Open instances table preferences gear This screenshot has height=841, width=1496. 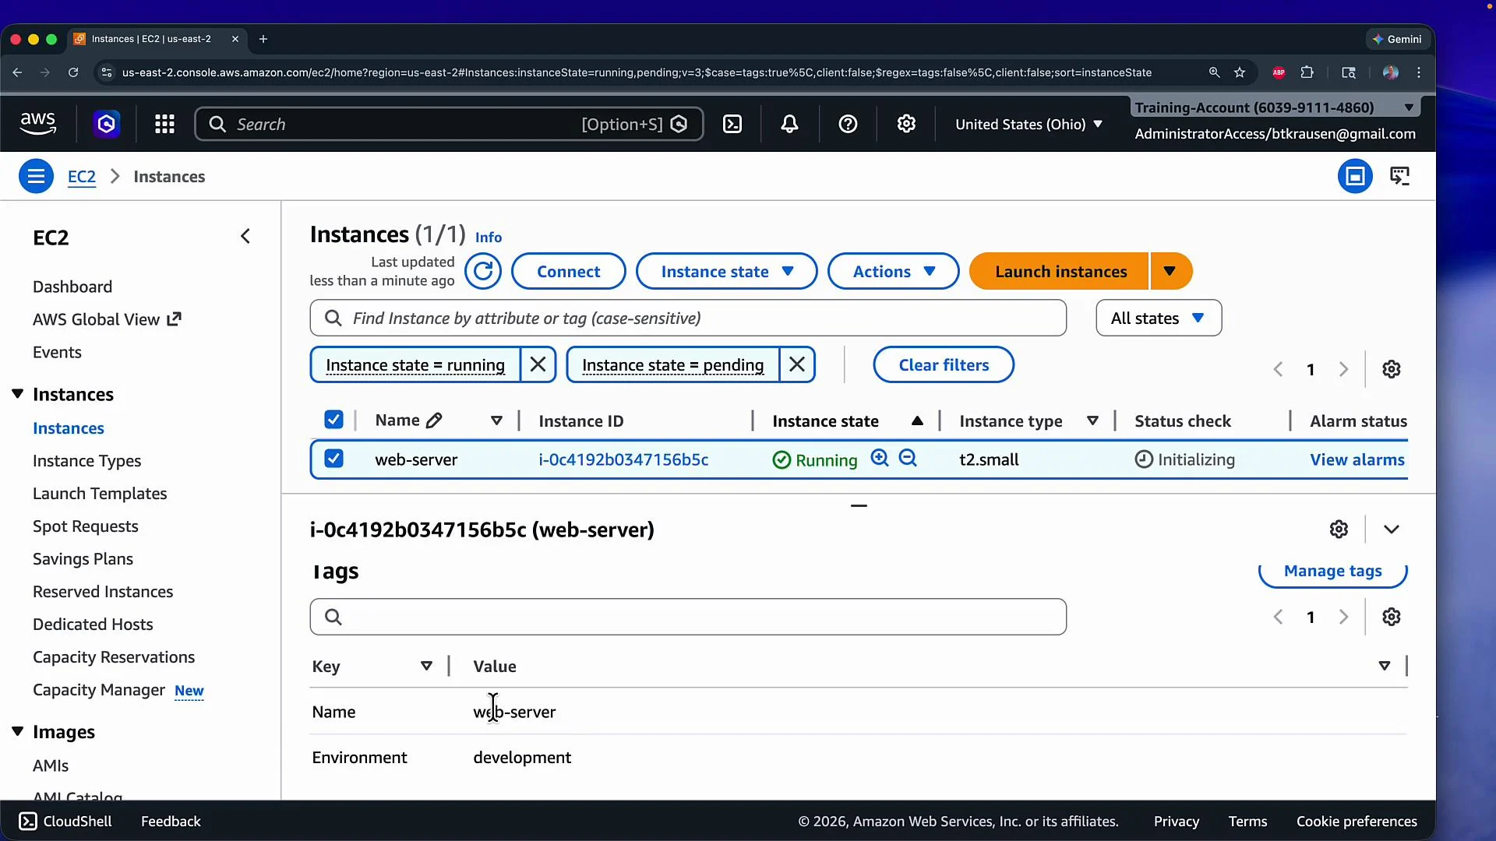[1392, 369]
